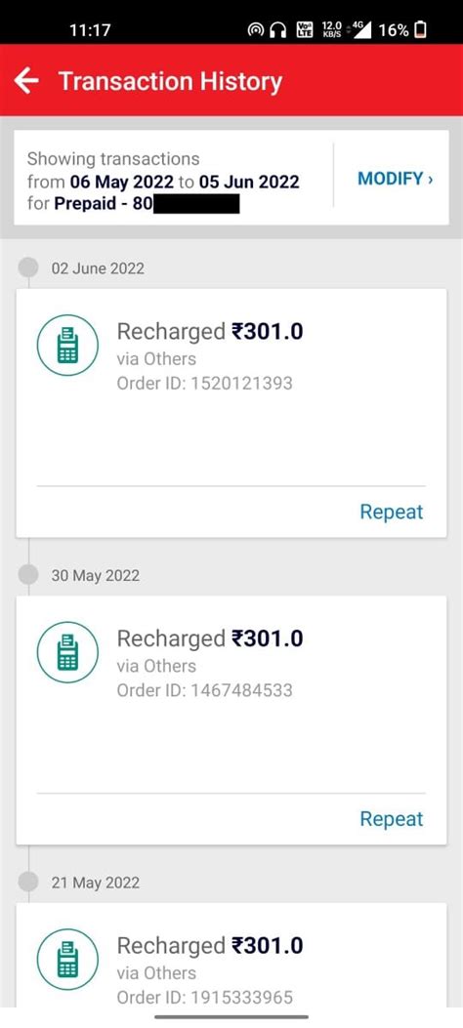Tap the VoLTE icon in status bar
Screen dimensions: 463x1028
305,29
